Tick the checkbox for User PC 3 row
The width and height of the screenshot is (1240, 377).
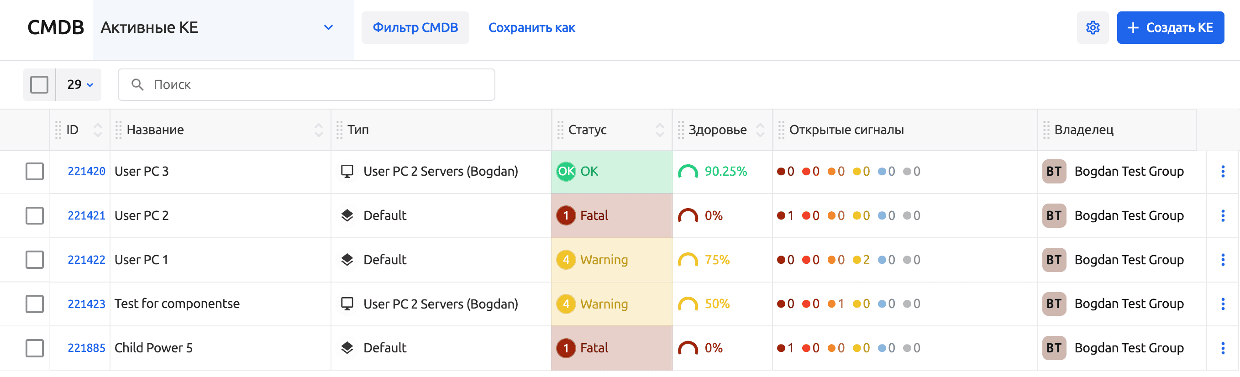[x=35, y=172]
